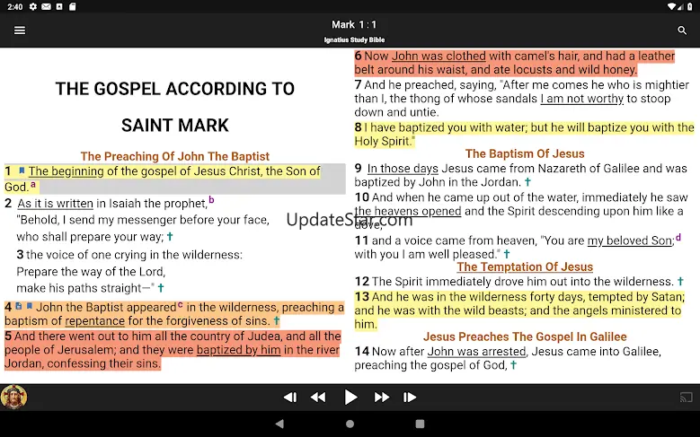
Task: Select verse number 13
Action: tap(361, 296)
